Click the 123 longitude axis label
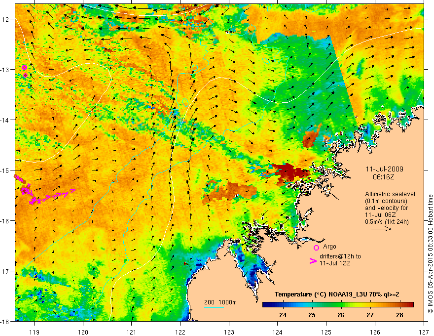434x336 pixels. 229,332
